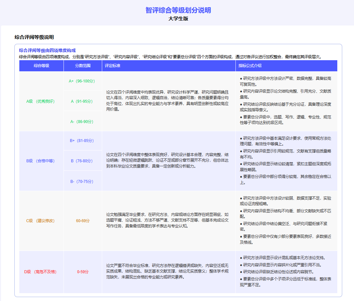
Task: Click the 0-59分 score range cell
Action: tap(83, 272)
